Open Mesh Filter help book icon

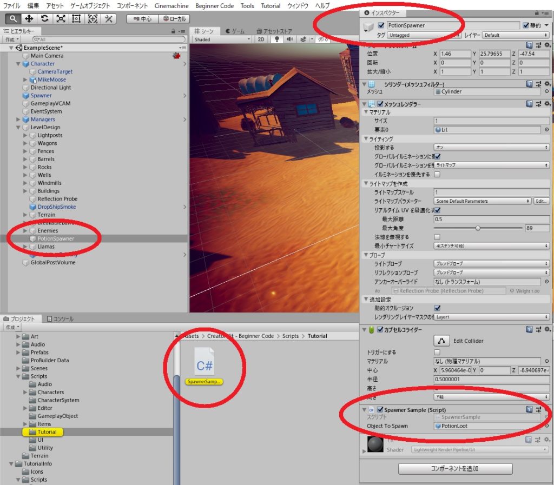click(529, 84)
